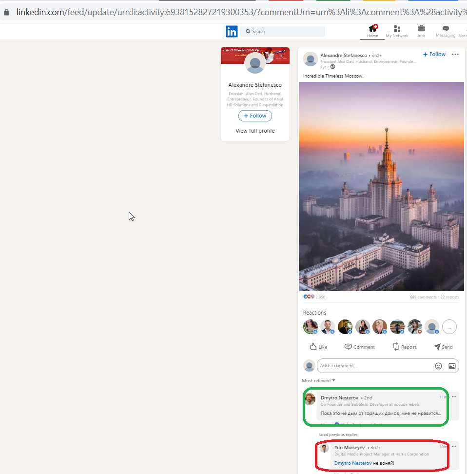Open the Jobs tab
This screenshot has height=474, width=467.
pos(421,31)
